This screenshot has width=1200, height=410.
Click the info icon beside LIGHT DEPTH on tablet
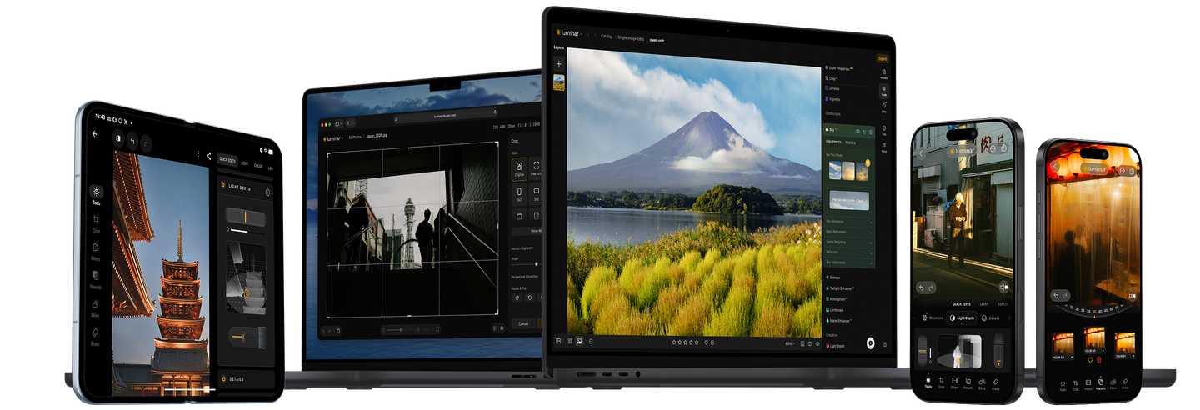pyautogui.click(x=267, y=192)
